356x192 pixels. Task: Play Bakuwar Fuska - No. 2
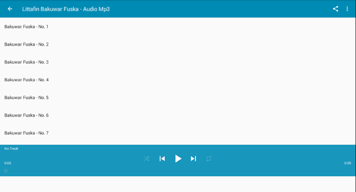[178, 44]
